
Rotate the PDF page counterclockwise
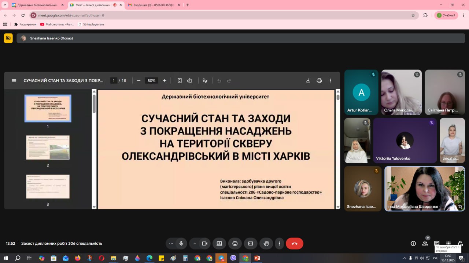(189, 81)
